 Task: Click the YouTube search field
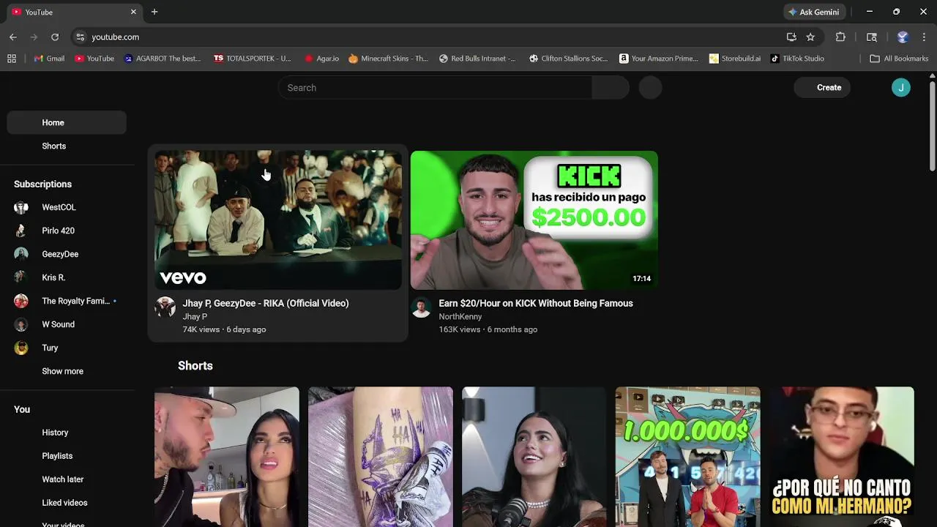click(435, 87)
